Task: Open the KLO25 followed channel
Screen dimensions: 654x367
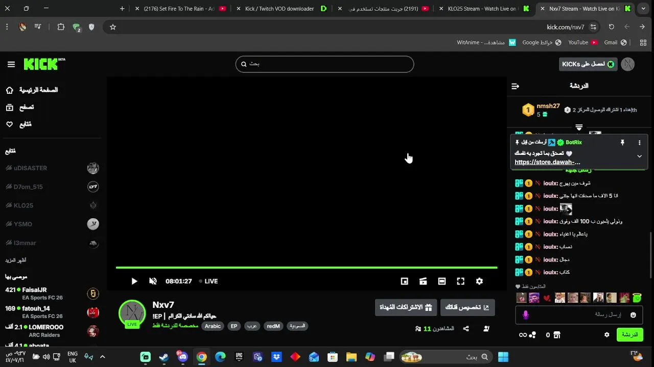Action: click(51, 205)
